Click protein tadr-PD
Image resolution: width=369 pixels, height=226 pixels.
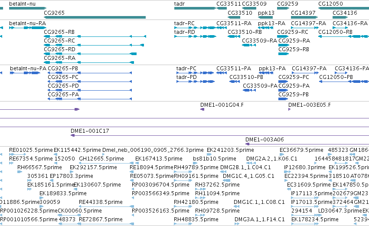[x=196, y=82]
